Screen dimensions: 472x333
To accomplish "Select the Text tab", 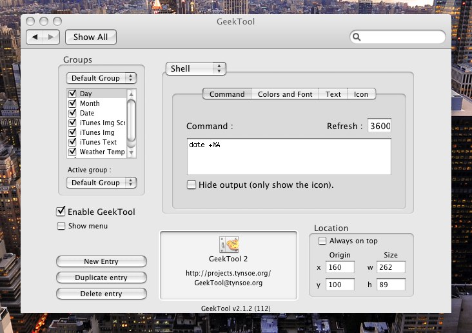I will 333,94.
